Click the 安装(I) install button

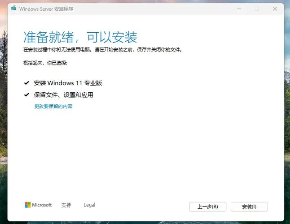tap(249, 207)
